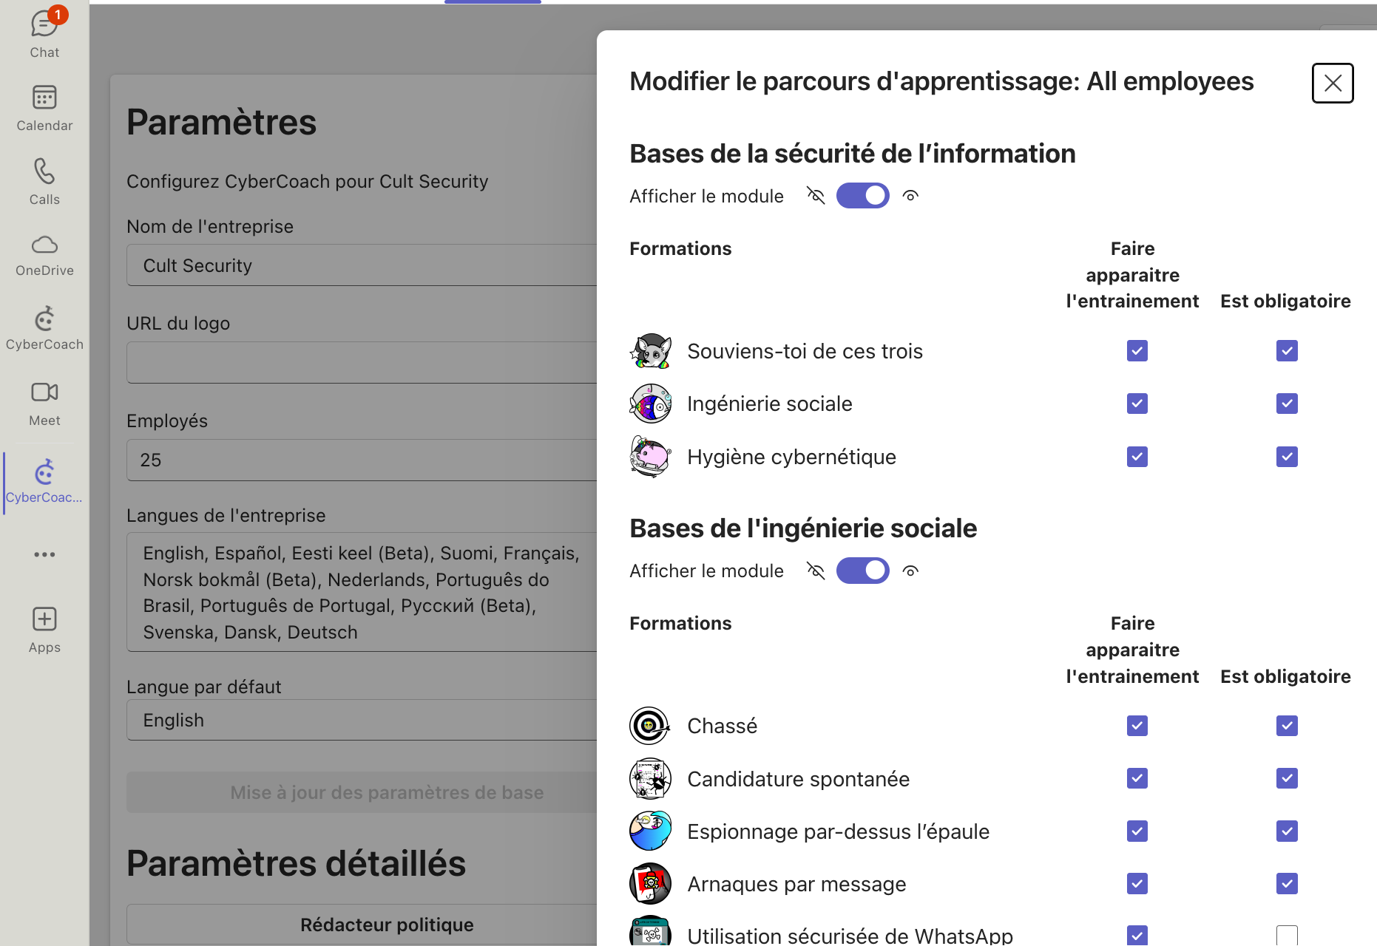Open more apps ellipsis in sidebar

[44, 554]
